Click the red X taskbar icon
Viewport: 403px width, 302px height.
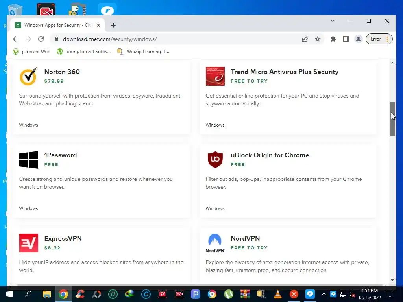coord(294,294)
